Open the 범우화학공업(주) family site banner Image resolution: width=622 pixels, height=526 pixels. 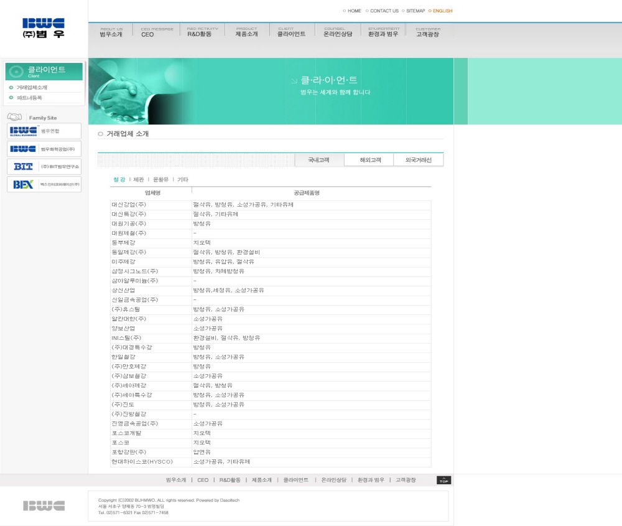(44, 149)
